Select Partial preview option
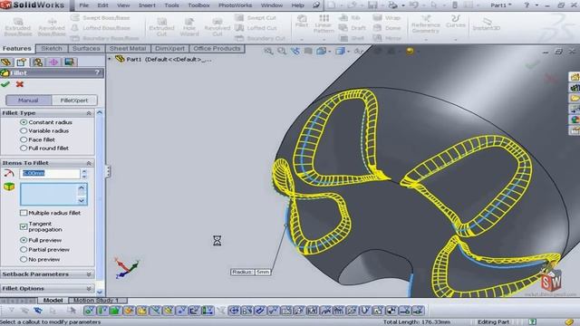Screen dimensions: 580x326 [x=24, y=250]
